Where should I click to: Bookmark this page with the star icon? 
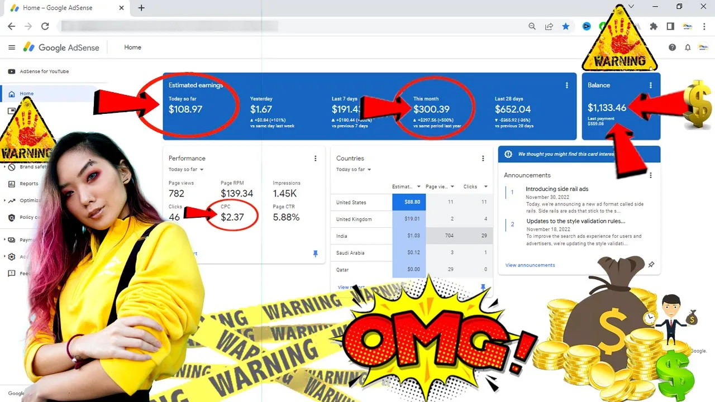point(566,26)
